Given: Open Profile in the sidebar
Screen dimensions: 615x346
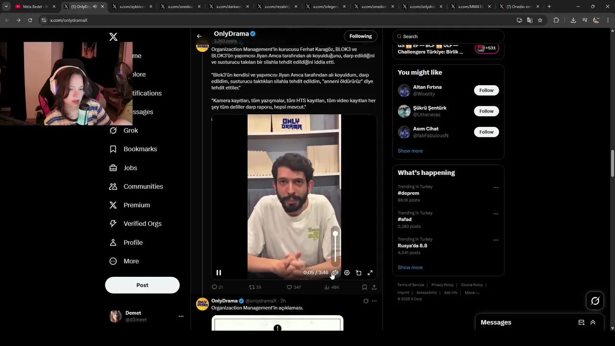Looking at the screenshot, I should click(x=126, y=243).
